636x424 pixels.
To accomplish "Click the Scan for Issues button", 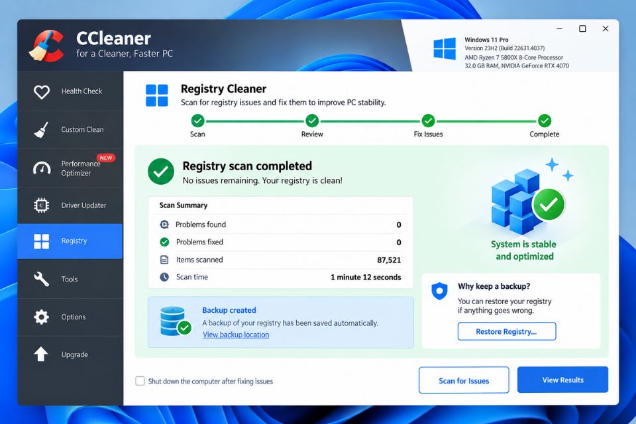I will coord(464,380).
